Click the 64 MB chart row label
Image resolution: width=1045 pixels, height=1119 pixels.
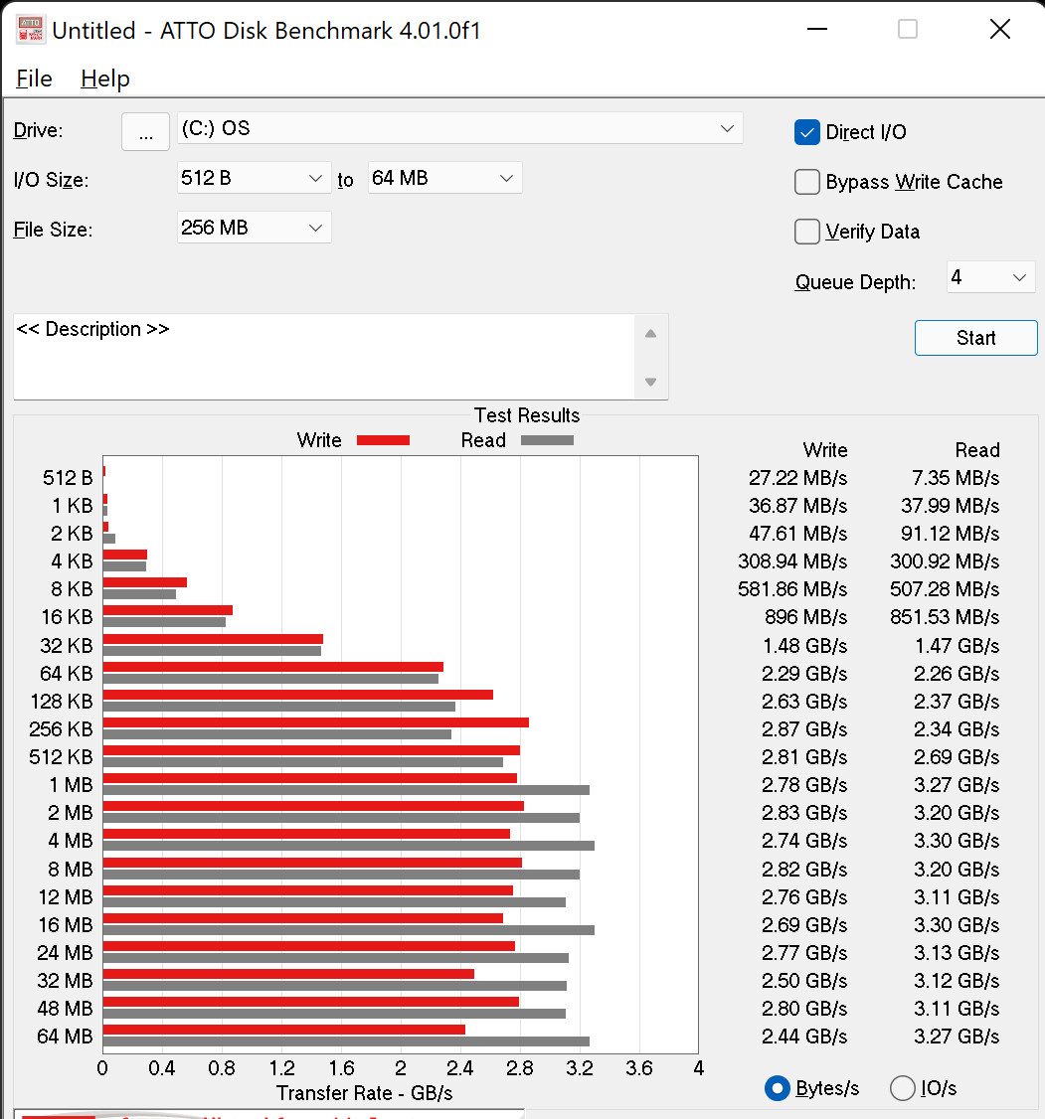coord(65,1037)
